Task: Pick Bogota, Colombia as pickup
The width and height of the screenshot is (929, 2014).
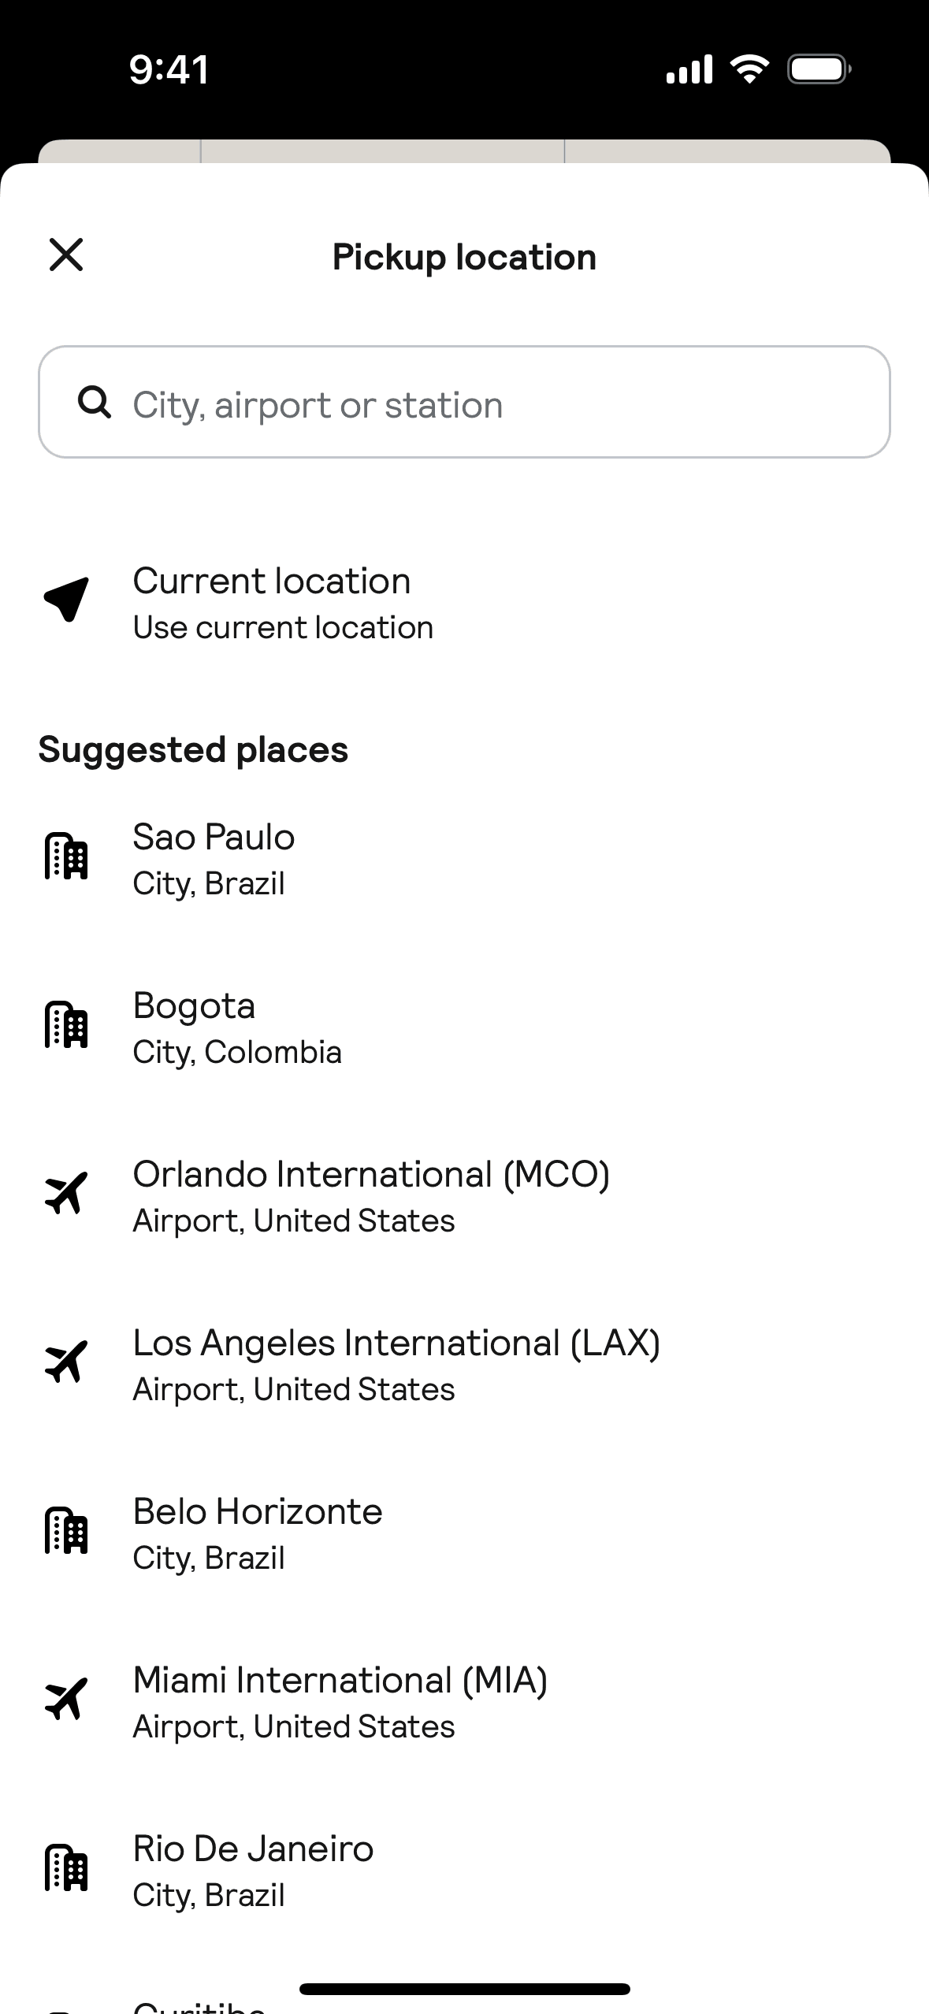Action: point(236,1027)
